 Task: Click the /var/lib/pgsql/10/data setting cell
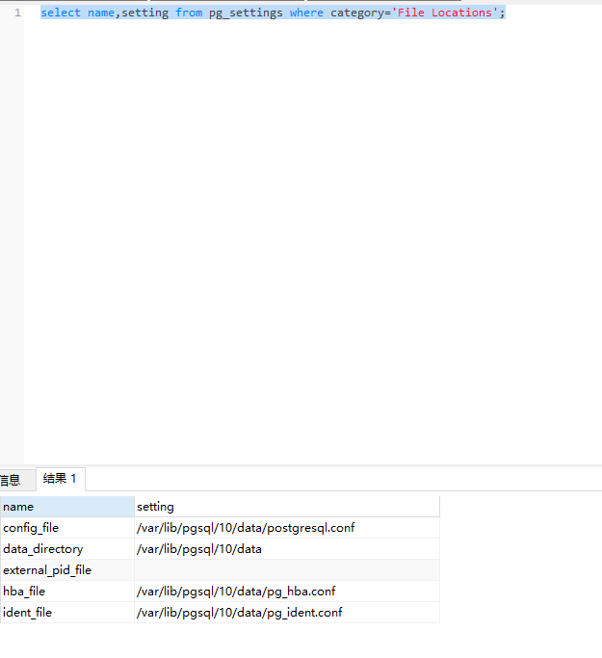pos(287,549)
